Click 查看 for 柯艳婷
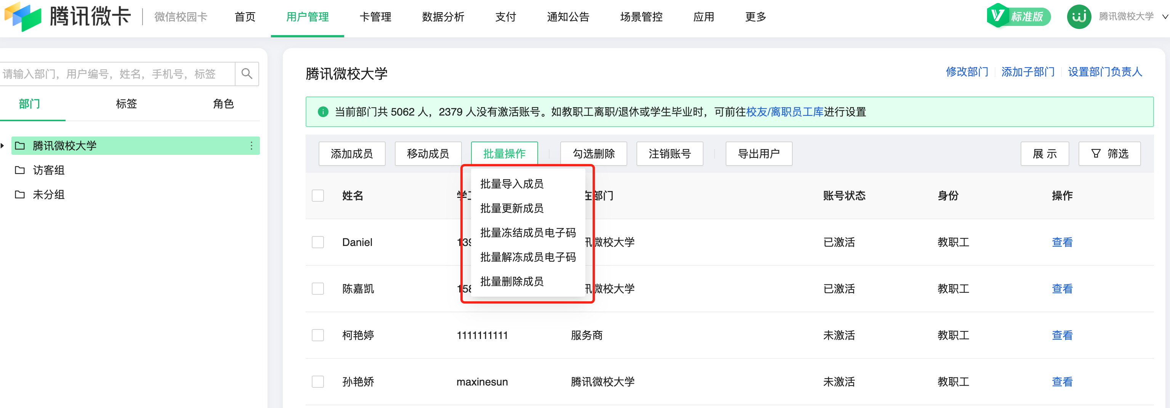Screen dimensions: 1170x408 tap(1062, 335)
